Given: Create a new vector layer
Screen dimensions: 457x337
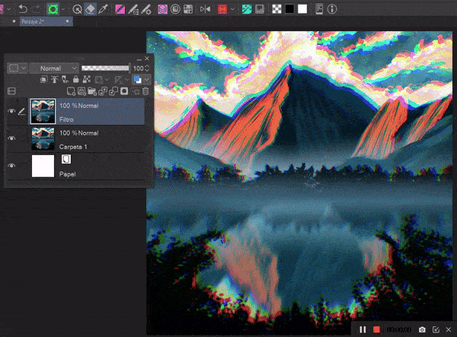Looking at the screenshot, I should coord(81,91).
